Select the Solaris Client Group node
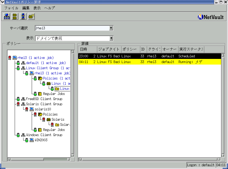228x169 pixels. [x=44, y=104]
